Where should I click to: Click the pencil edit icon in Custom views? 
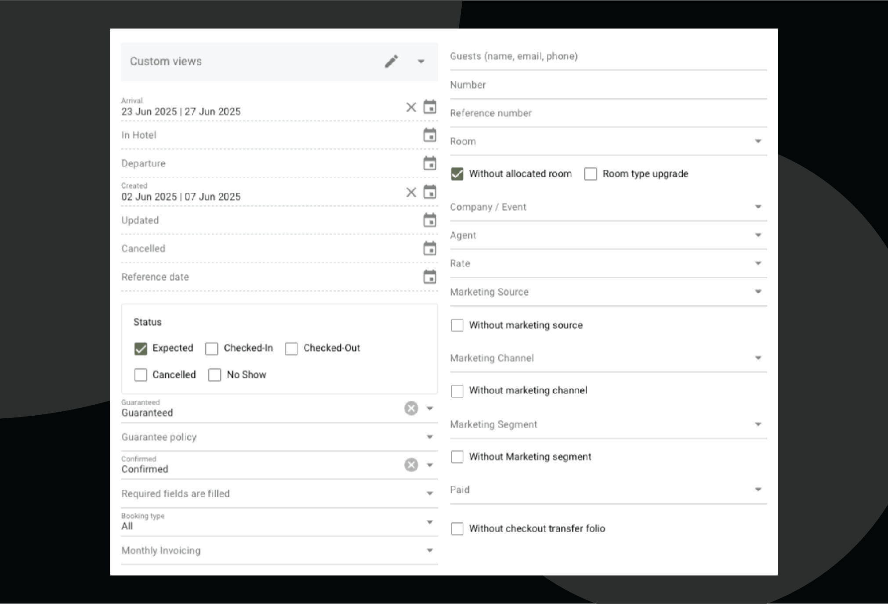pos(391,61)
